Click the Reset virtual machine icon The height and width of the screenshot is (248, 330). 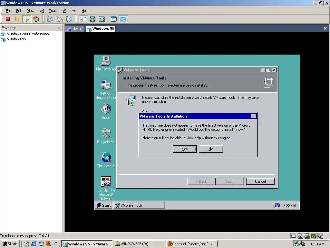pyautogui.click(x=36, y=19)
